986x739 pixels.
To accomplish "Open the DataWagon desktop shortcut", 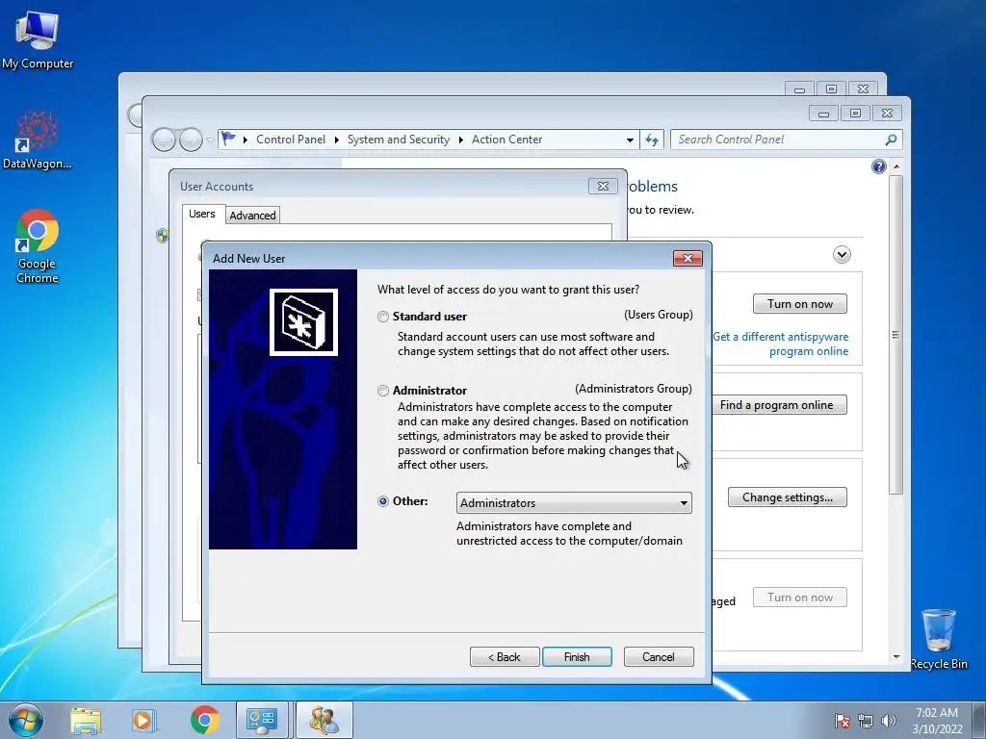I will [x=38, y=140].
